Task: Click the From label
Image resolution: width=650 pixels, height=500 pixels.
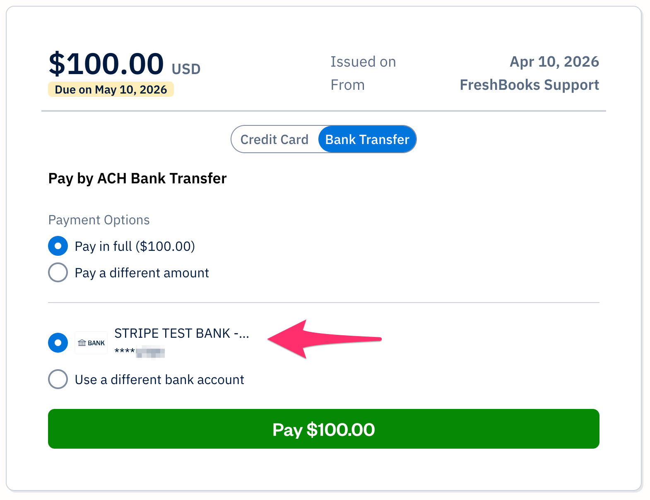Action: click(347, 84)
